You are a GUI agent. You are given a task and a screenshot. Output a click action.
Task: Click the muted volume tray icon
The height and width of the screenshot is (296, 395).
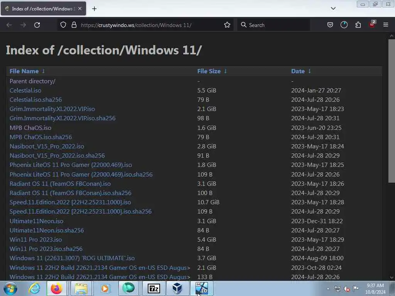coord(347,289)
